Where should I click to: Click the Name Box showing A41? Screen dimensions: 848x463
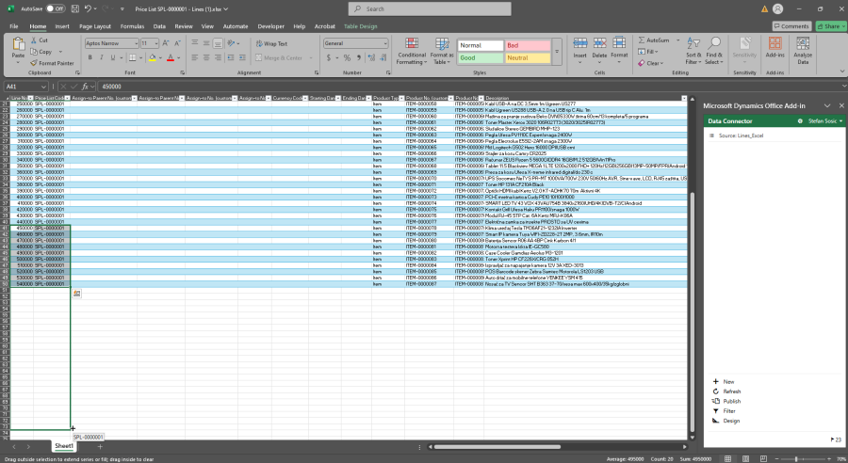[x=26, y=87]
